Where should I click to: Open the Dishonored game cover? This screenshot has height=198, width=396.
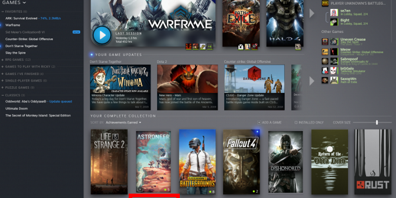(x=286, y=162)
